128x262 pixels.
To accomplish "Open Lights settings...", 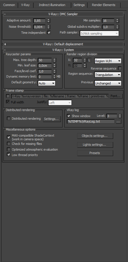I will point(95,145).
